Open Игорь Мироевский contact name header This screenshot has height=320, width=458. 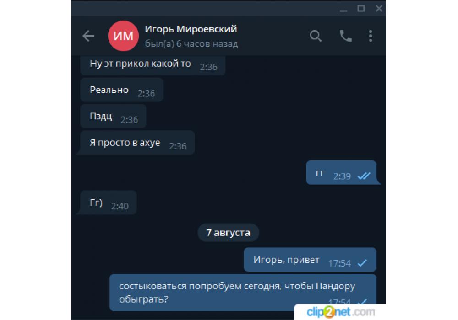point(191,29)
